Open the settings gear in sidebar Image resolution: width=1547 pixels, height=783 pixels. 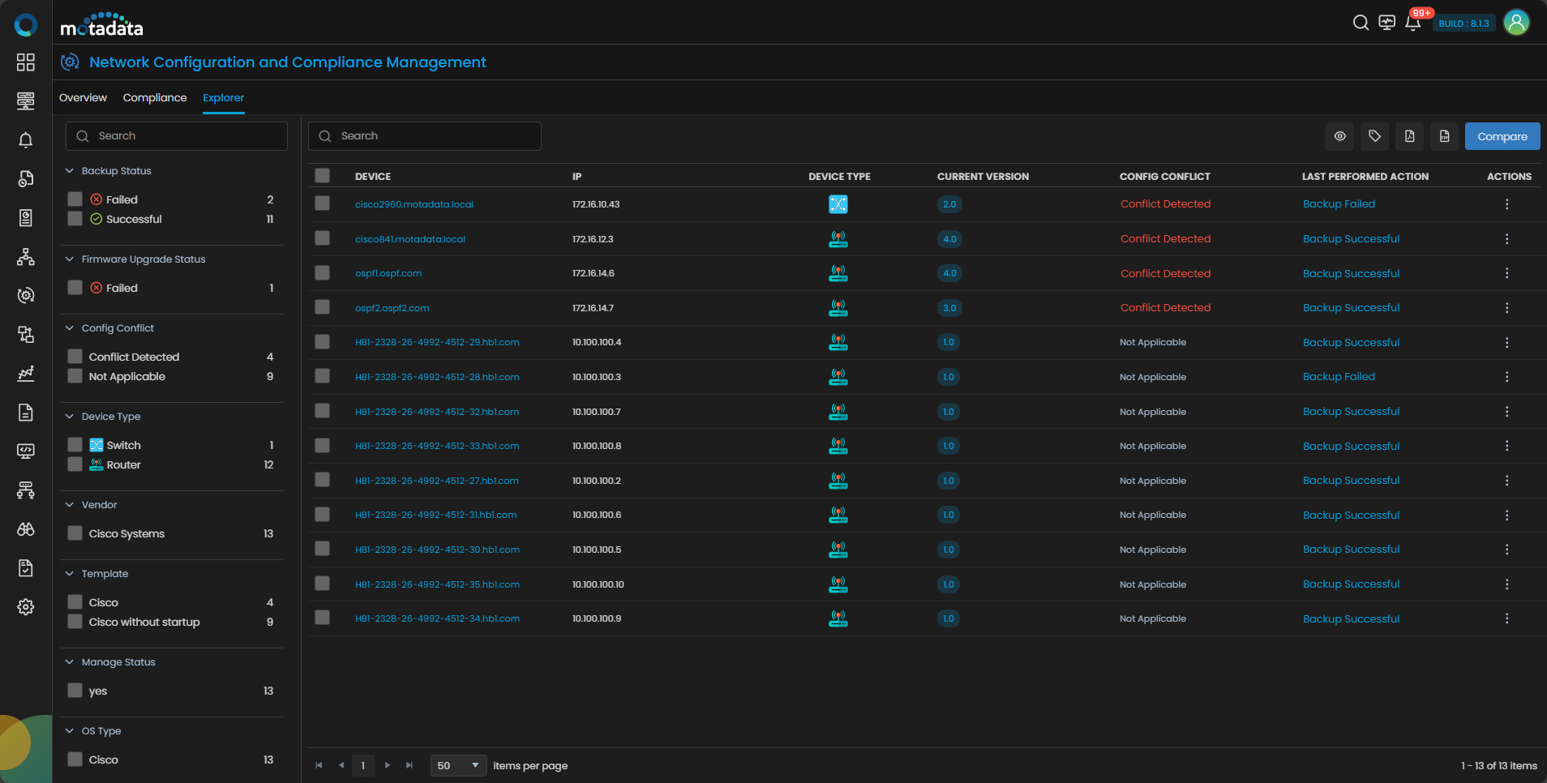26,607
